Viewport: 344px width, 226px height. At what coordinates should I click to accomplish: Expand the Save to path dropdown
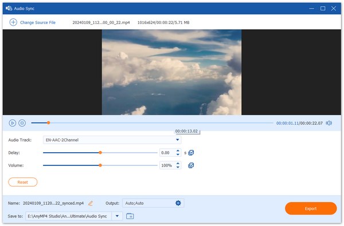117,216
